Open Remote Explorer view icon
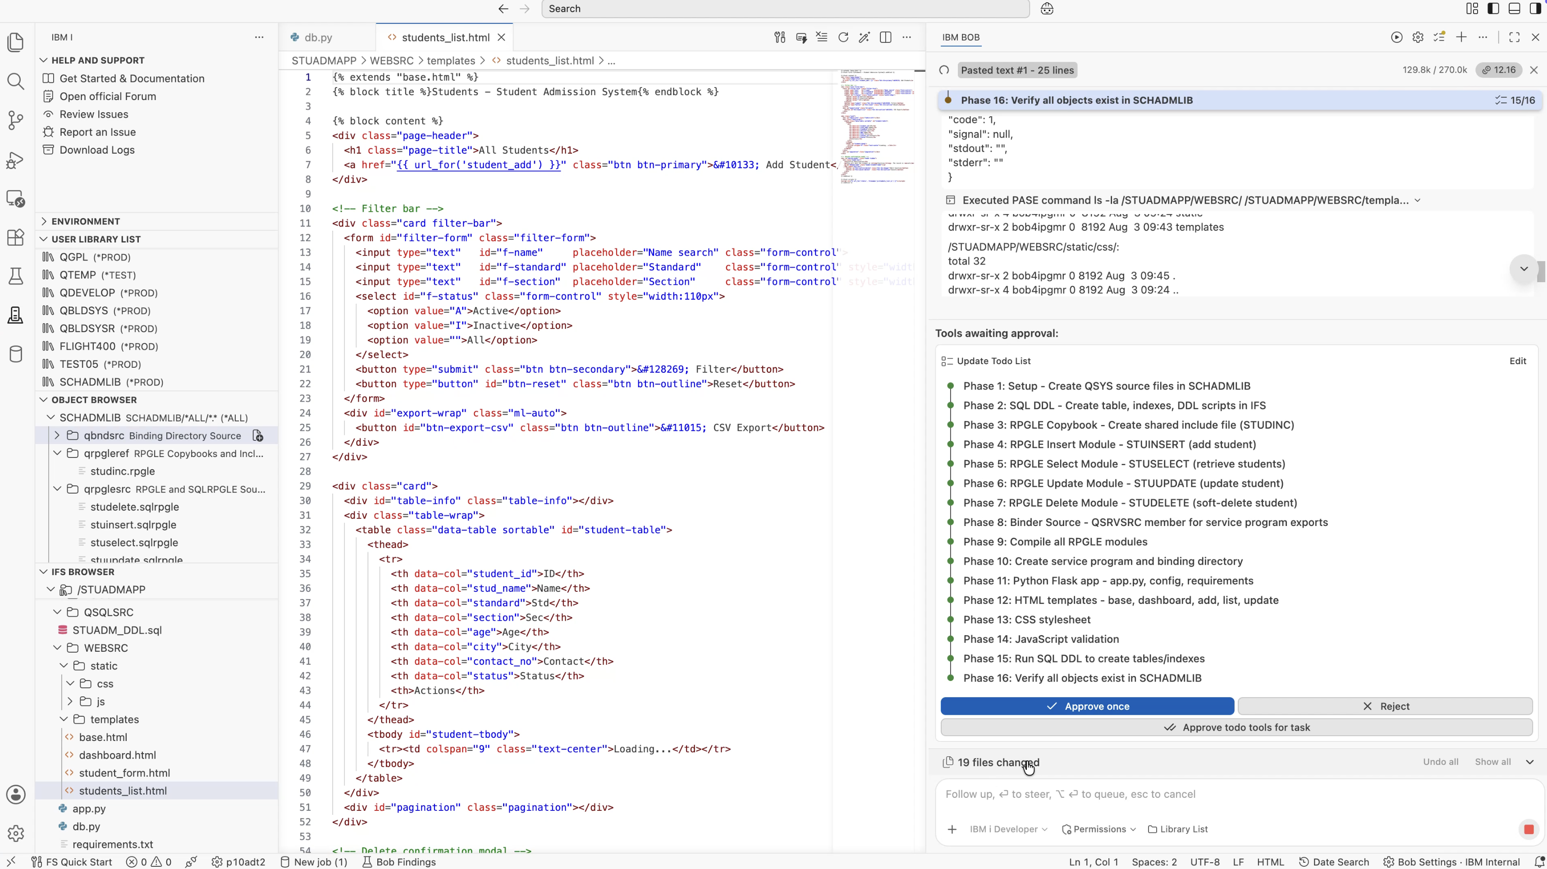Screen dimensions: 1547x869 tap(16, 198)
